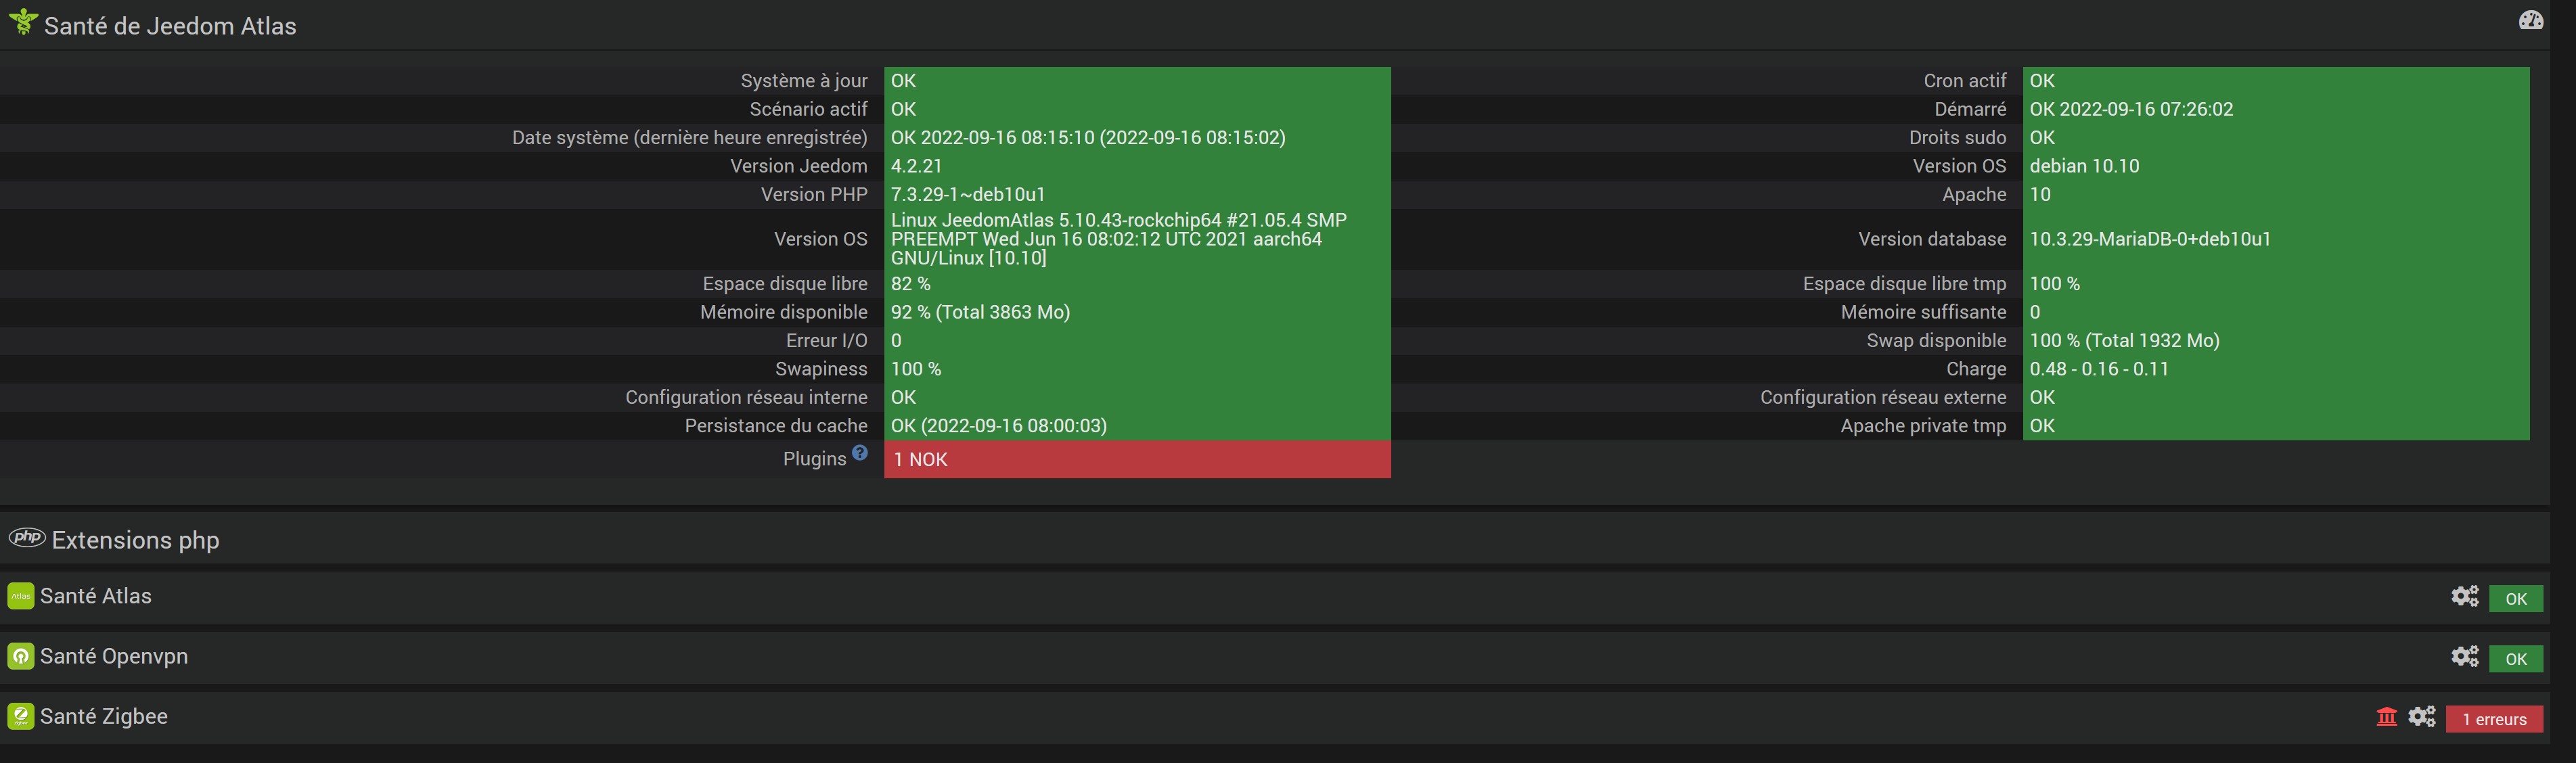Click the php logo icon
The height and width of the screenshot is (763, 2576).
pos(27,538)
